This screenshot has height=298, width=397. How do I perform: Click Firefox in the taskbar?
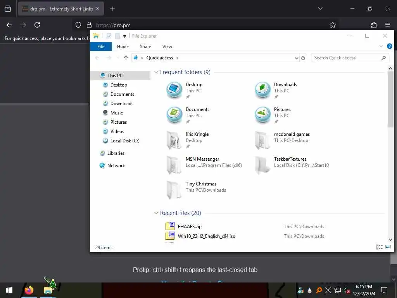[29, 290]
